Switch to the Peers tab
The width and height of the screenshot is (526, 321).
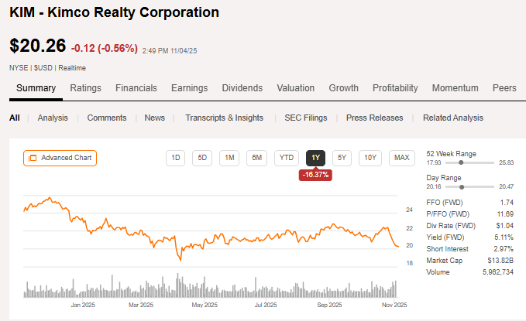tap(504, 88)
